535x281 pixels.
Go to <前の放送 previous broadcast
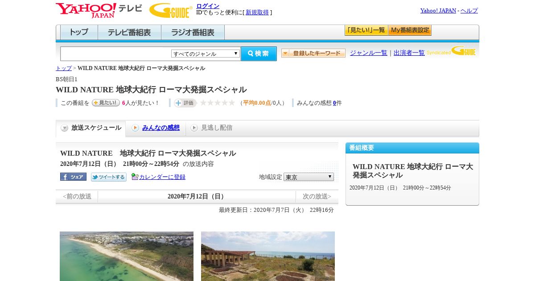coord(77,197)
